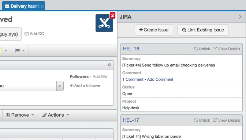
Task: Click the Create Issue button
Action: point(154,30)
